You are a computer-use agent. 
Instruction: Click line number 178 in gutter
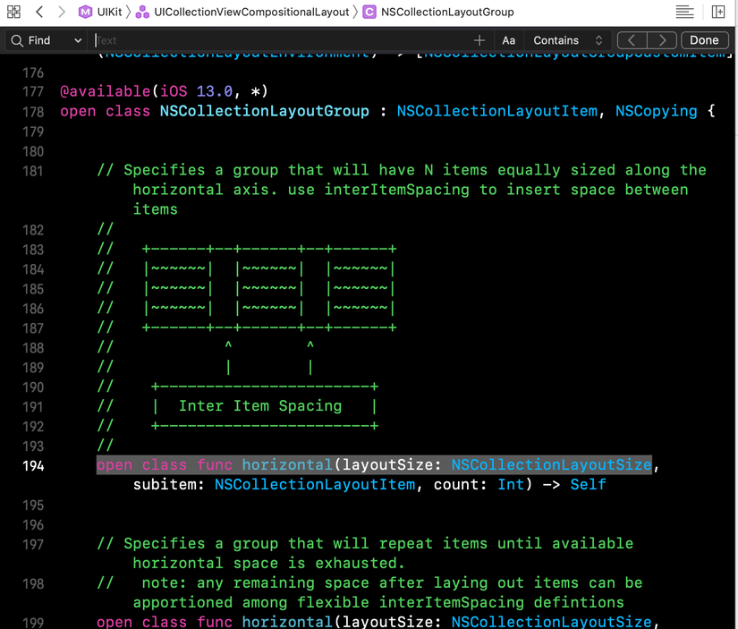pos(33,112)
